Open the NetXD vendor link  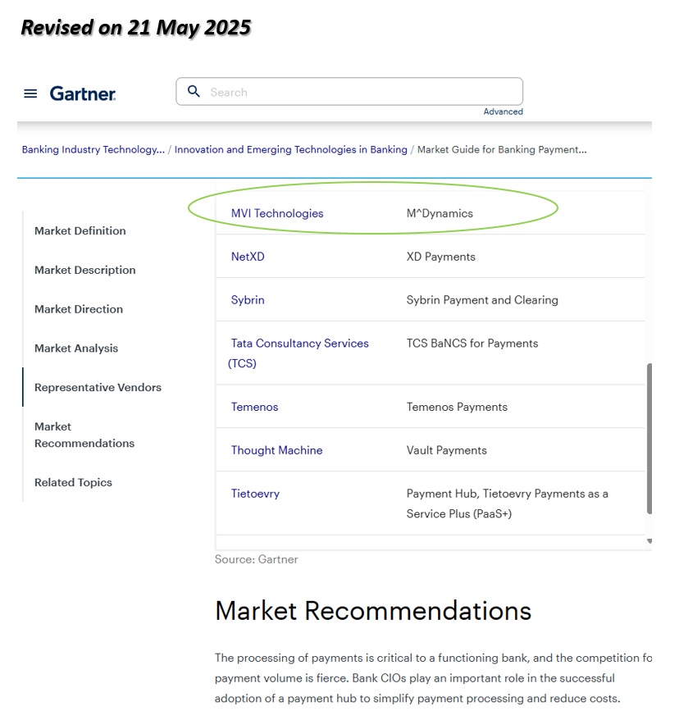(x=248, y=257)
